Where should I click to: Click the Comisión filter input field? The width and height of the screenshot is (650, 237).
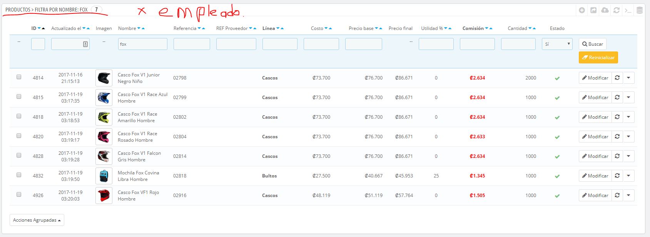[477, 44]
